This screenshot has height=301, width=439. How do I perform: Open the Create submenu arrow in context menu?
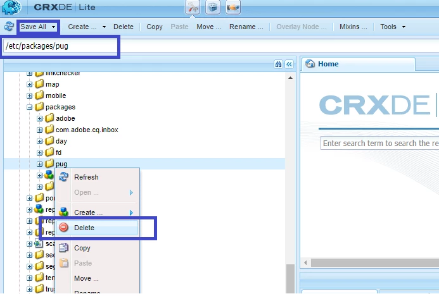(131, 212)
